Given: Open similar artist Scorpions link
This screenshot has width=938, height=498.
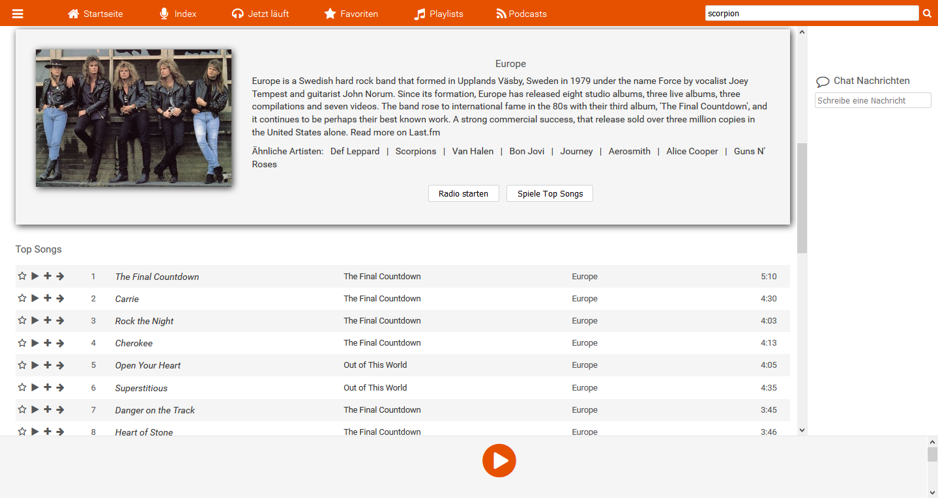Looking at the screenshot, I should pos(415,151).
